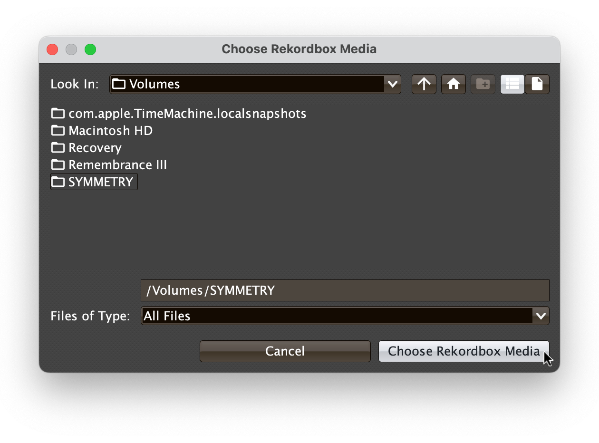Viewport: 599px width, 443px height.
Task: Open the Look In Volumes dropdown
Action: [255, 84]
